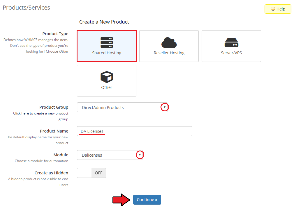Click the lightbulb icon in Help
Image resolution: width=294 pixels, height=211 pixels.
pos(273,9)
